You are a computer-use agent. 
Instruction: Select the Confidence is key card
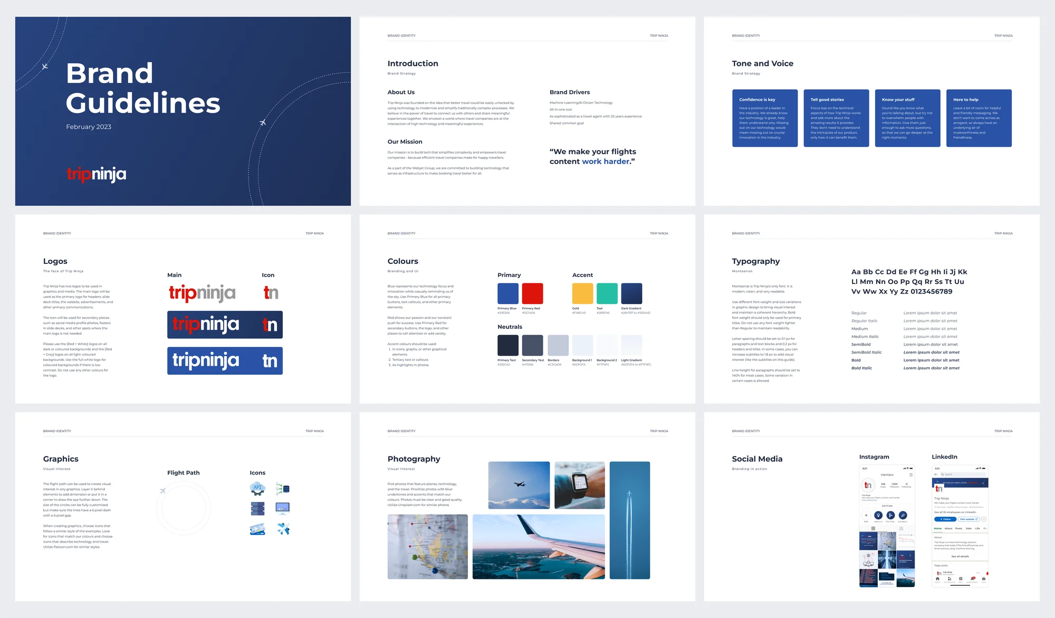click(765, 118)
